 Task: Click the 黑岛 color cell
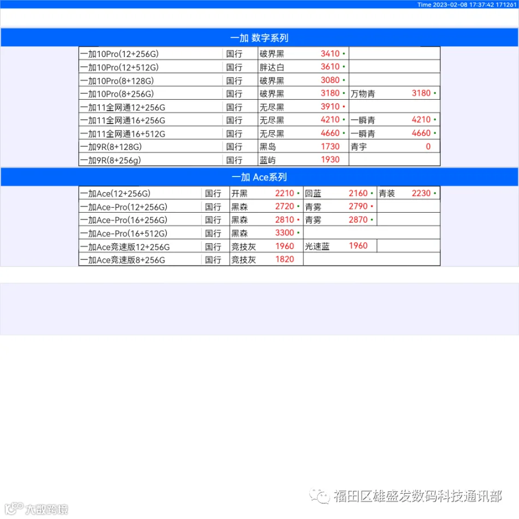coord(268,146)
